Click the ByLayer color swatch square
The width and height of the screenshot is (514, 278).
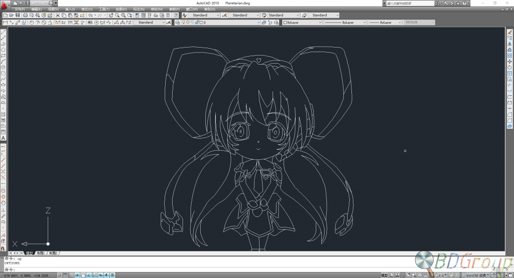(285, 22)
